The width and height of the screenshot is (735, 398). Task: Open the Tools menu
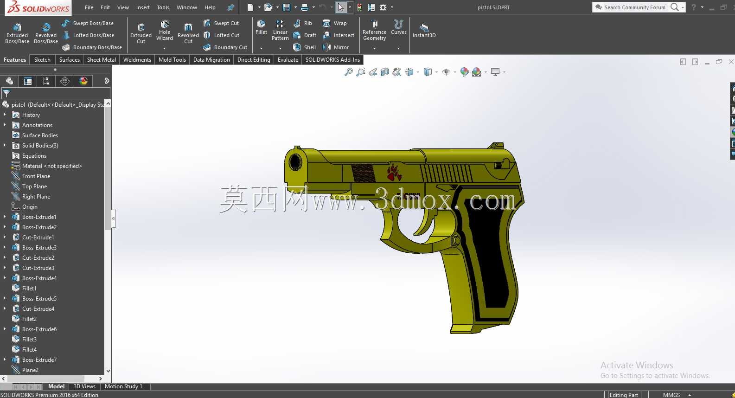click(x=163, y=7)
